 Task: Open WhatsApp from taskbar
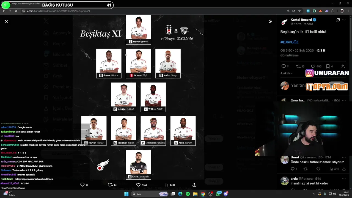(x=219, y=194)
